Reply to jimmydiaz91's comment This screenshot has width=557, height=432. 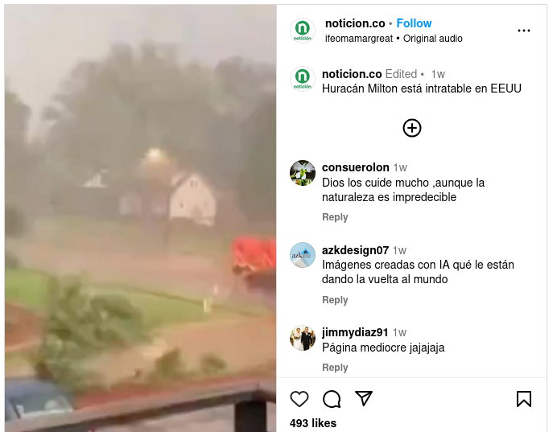335,368
